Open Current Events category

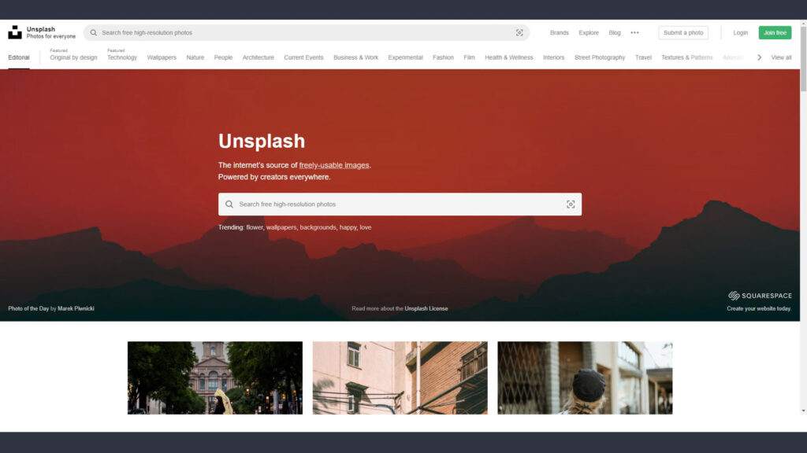pos(303,57)
